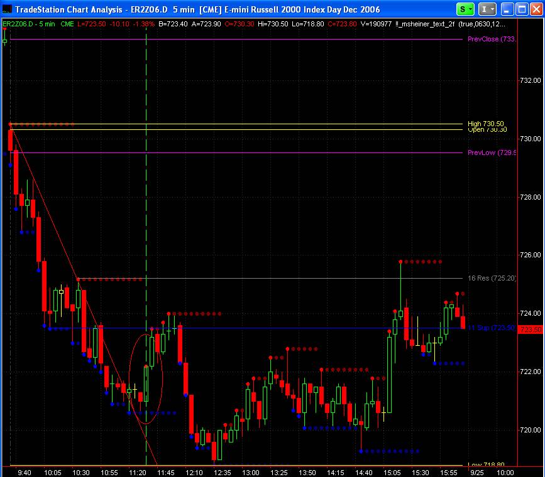Click the 16 Res (725.20) label
This screenshot has width=545, height=477.
[492, 278]
